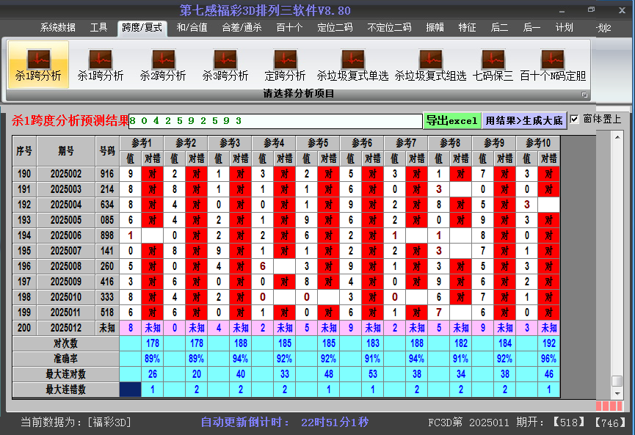Open the 系统数据 menu tab

[57, 28]
